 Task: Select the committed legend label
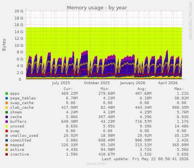[21, 140]
